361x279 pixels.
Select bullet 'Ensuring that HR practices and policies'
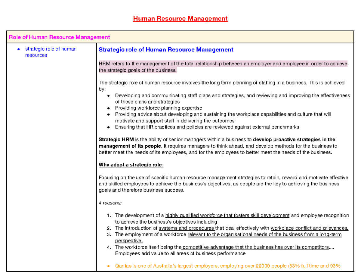pyautogui.click(x=207, y=127)
